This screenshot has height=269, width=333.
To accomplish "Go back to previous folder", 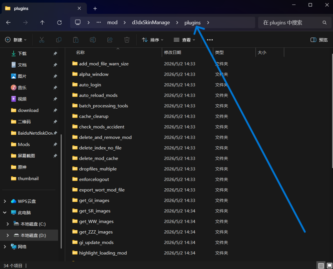I will click(x=8, y=22).
